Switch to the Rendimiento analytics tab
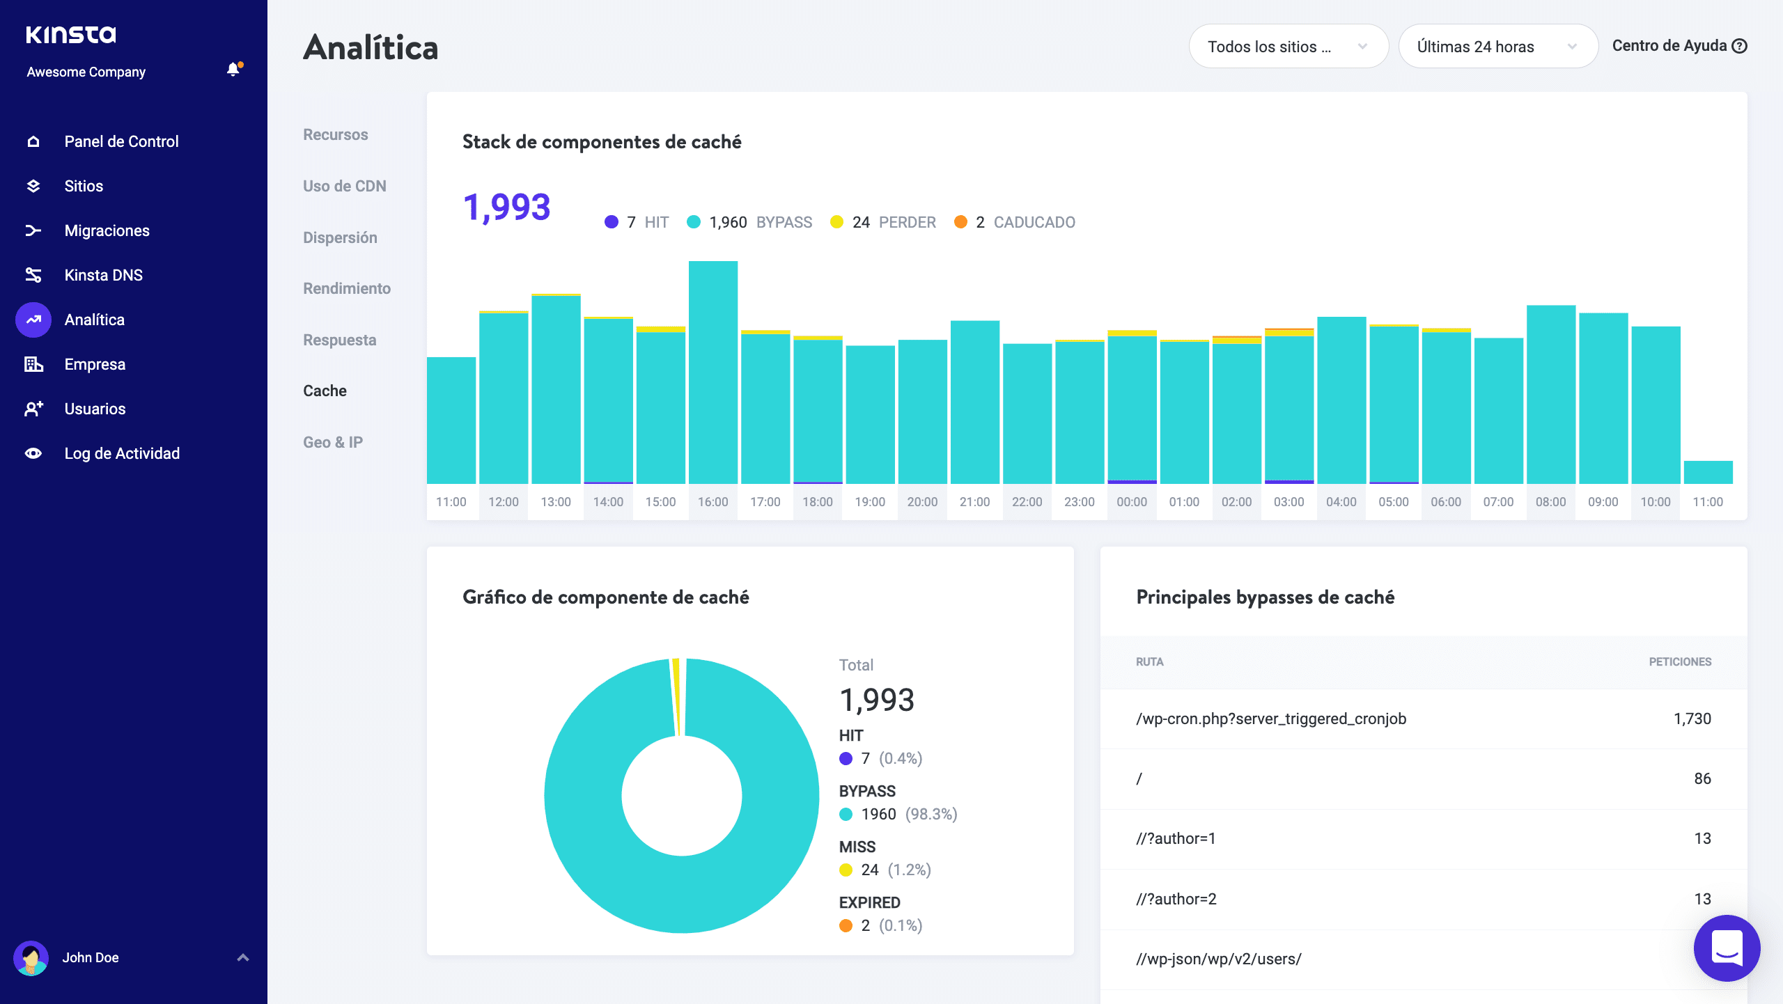This screenshot has height=1004, width=1783. coord(346,288)
